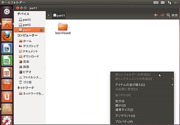Open the lost+found folder
Image resolution: width=180 pixels, height=125 pixels.
click(x=63, y=26)
